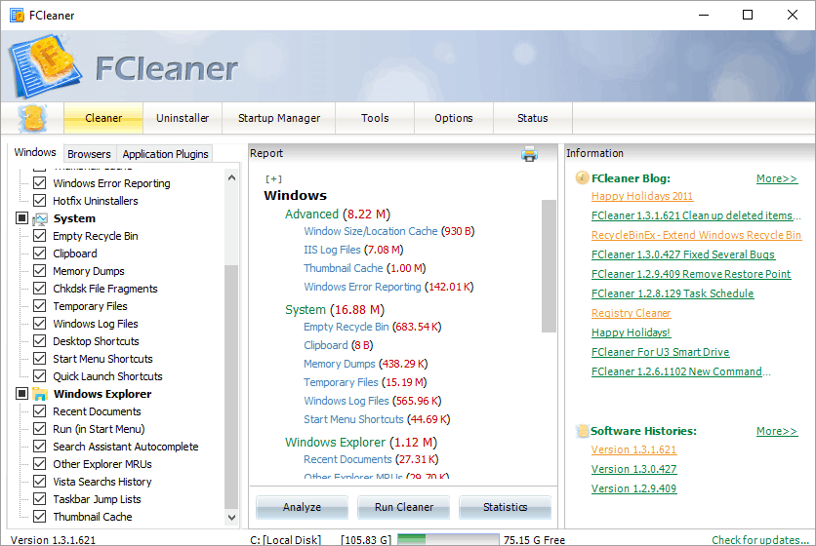816x546 pixels.
Task: Toggle Quick Launch Shortcuts checkbox
Action: pyautogui.click(x=40, y=376)
